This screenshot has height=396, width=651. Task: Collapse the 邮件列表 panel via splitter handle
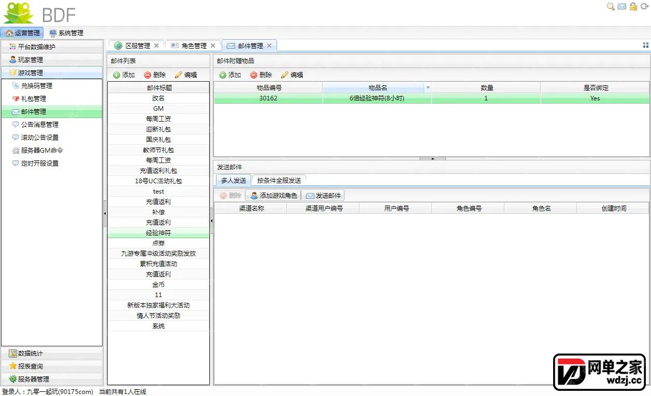coord(211,221)
